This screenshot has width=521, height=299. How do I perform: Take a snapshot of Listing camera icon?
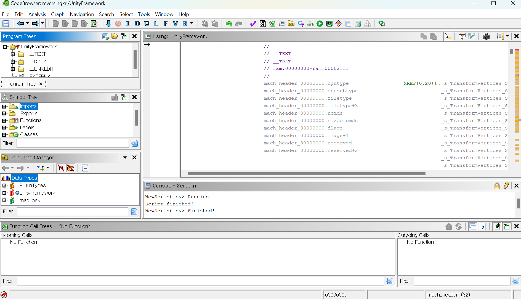point(486,36)
